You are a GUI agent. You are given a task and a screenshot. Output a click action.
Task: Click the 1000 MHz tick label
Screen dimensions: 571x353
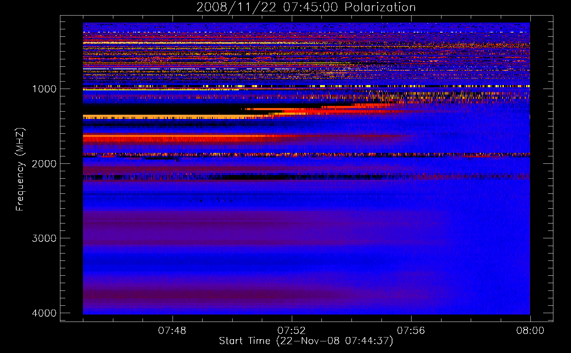[x=44, y=89]
